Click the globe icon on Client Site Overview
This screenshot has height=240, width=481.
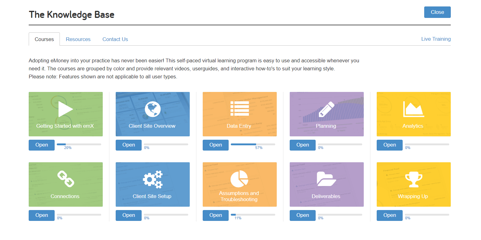coord(153,109)
